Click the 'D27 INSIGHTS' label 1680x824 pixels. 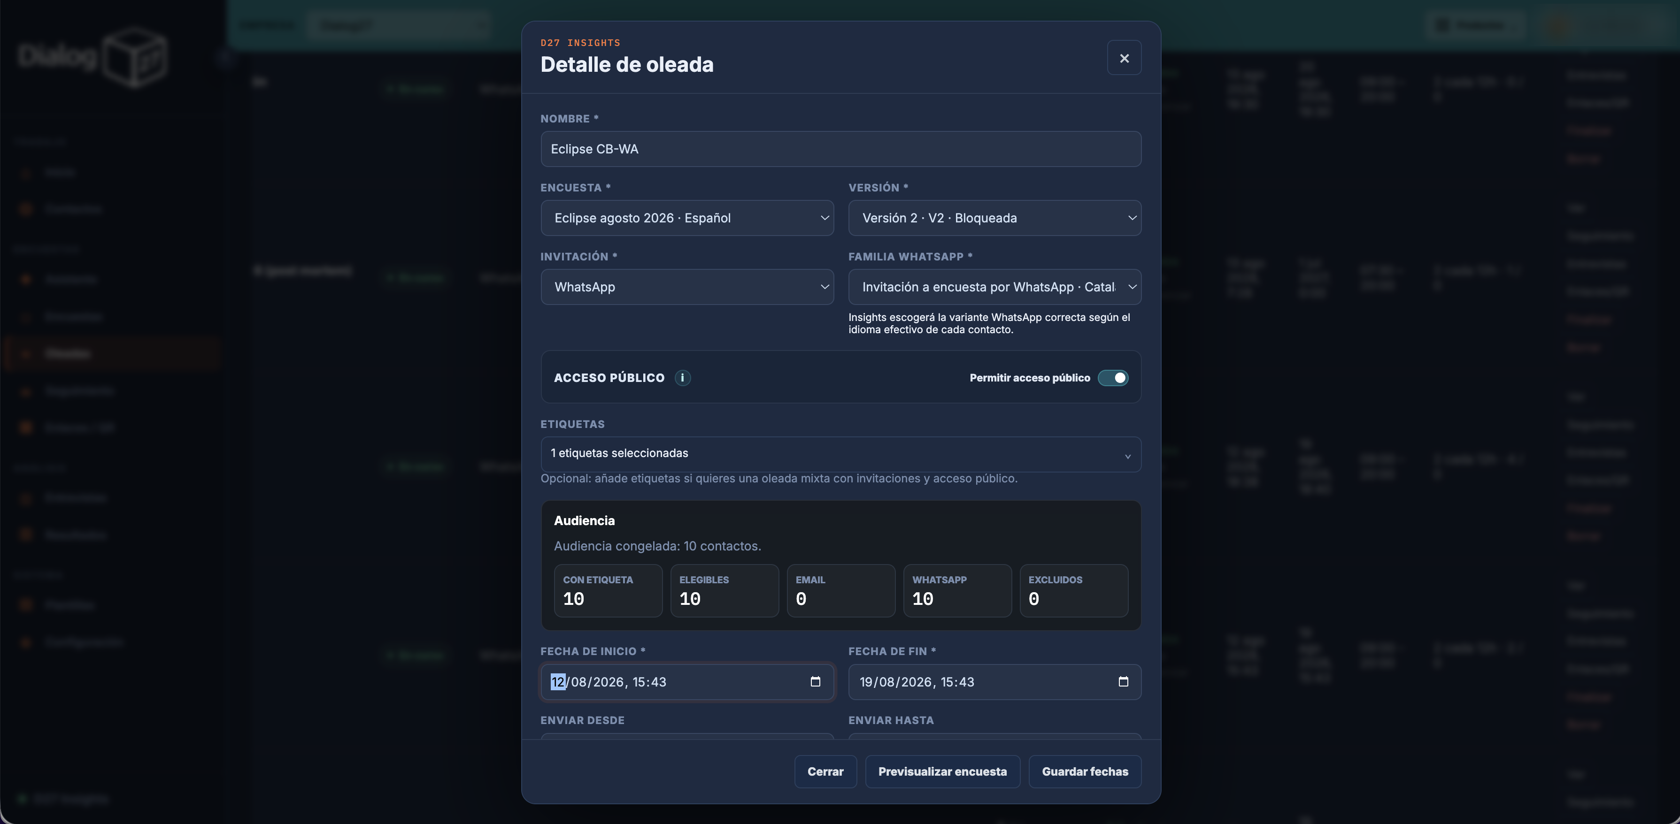580,42
